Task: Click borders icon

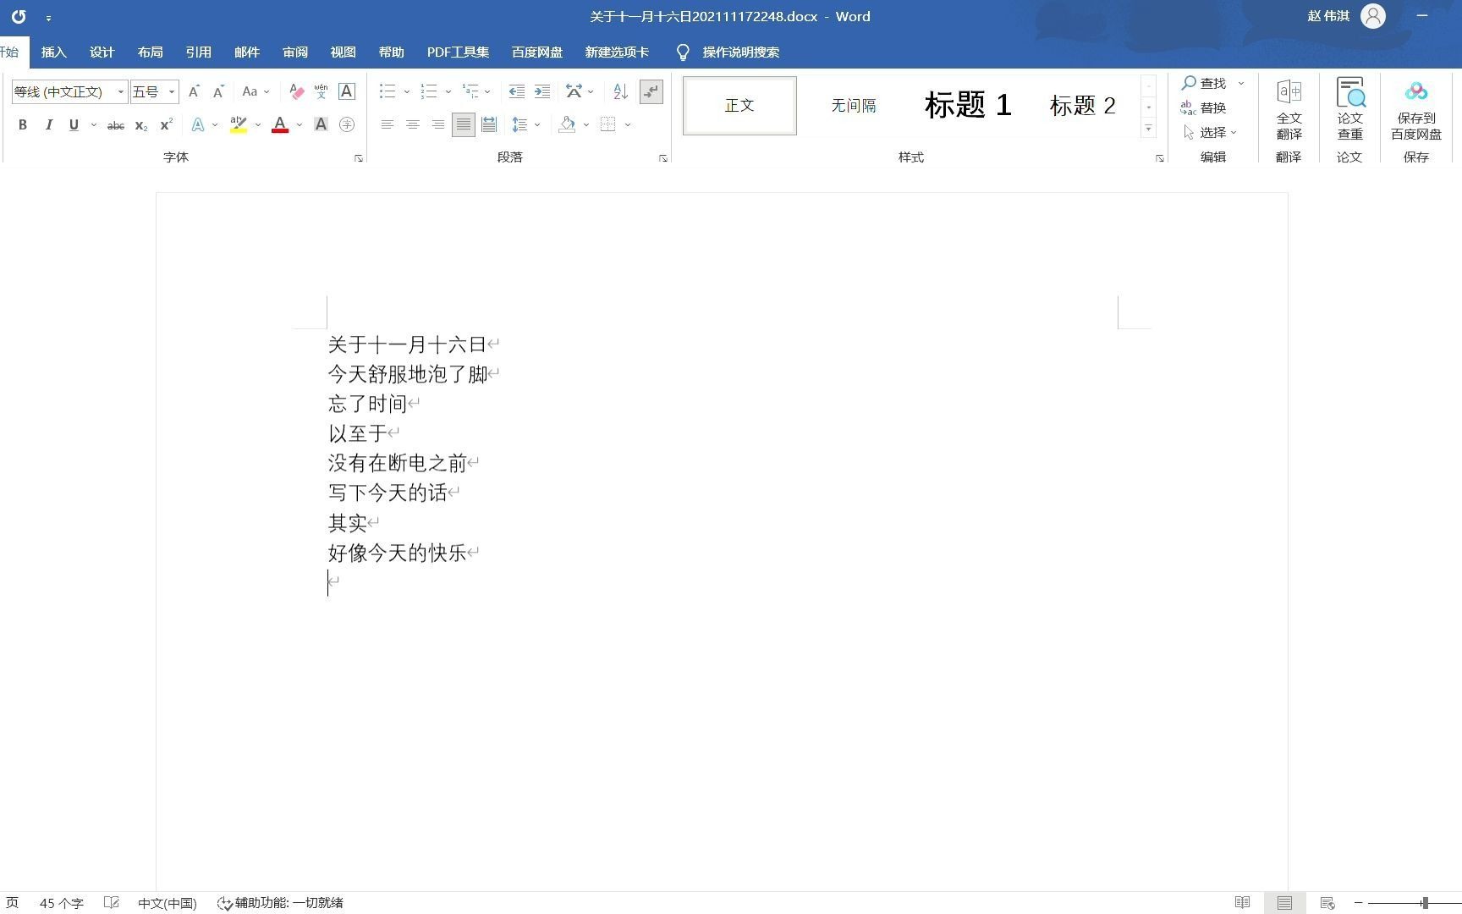Action: click(x=607, y=124)
